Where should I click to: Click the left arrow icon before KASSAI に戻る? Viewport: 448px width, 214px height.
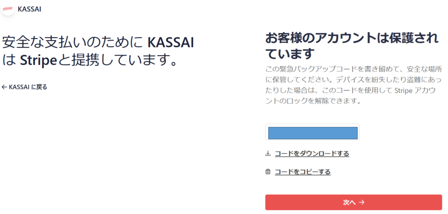(x=4, y=87)
